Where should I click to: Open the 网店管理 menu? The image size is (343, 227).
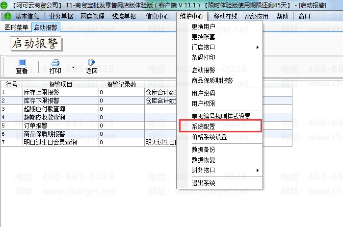pos(92,16)
